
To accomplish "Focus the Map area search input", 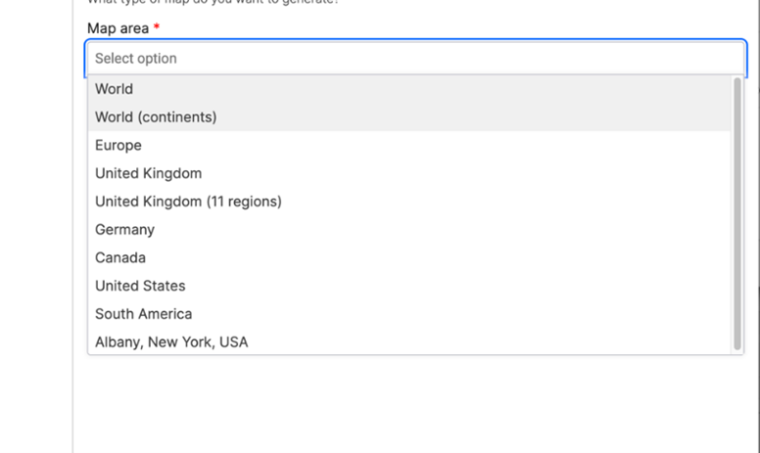I will 416,58.
